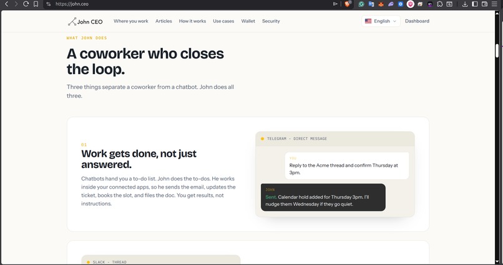503x265 pixels.
Task: Open the Dashboard link
Action: [x=417, y=21]
